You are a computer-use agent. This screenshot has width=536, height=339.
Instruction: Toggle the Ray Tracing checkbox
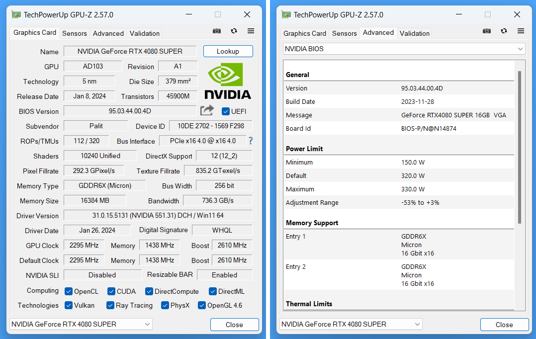pyautogui.click(x=110, y=305)
